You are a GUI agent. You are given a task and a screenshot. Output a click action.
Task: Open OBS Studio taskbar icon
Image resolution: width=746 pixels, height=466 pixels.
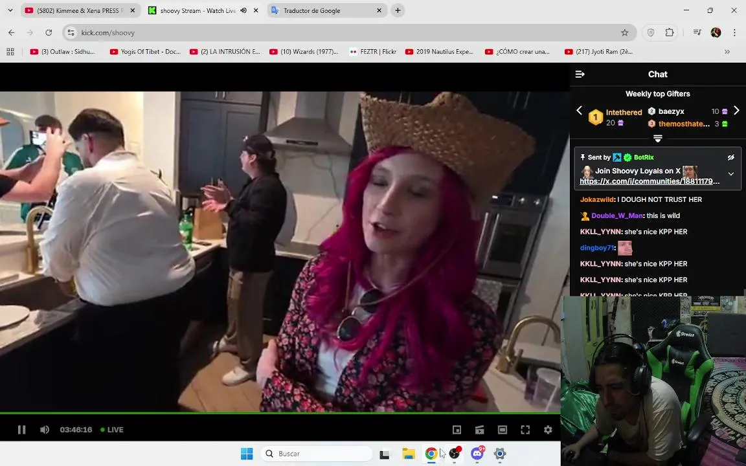click(455, 454)
